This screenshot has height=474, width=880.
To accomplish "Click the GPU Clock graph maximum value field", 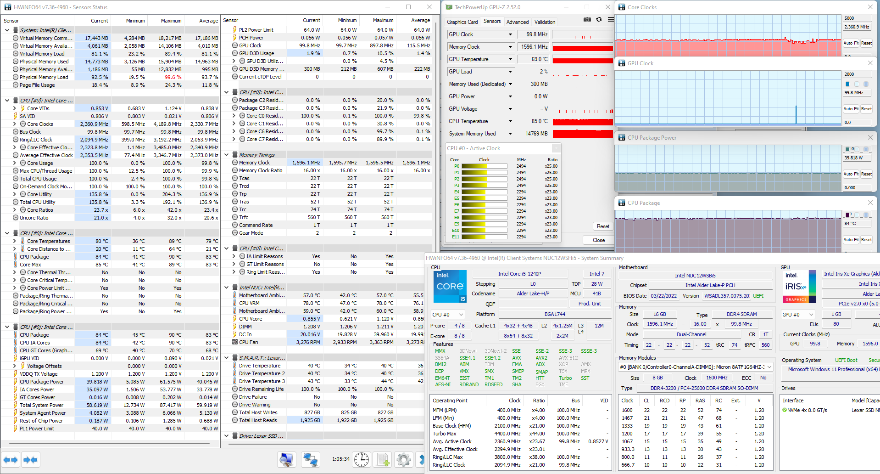I will 857,74.
